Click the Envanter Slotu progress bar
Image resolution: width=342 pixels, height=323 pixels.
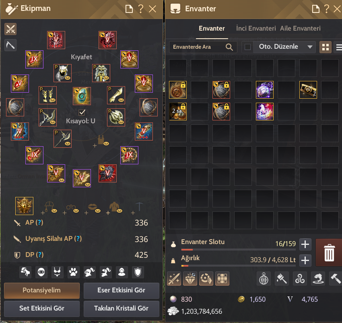coord(239,249)
